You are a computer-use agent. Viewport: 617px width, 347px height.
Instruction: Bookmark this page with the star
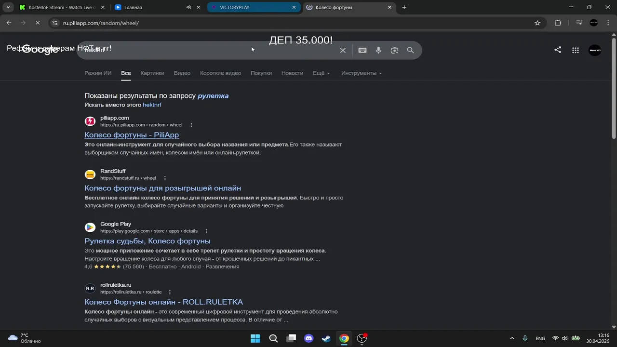pyautogui.click(x=537, y=23)
